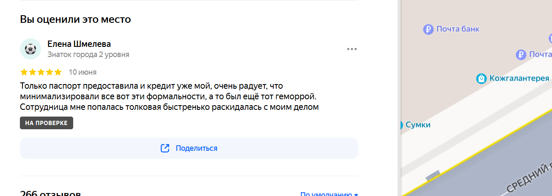Viewport: 552px width, 196px height.
Task: Open the three-dot review options menu
Action: click(x=352, y=49)
